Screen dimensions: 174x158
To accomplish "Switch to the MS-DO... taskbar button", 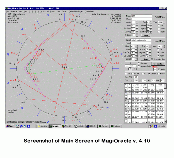I will pyautogui.click(x=92, y=126).
